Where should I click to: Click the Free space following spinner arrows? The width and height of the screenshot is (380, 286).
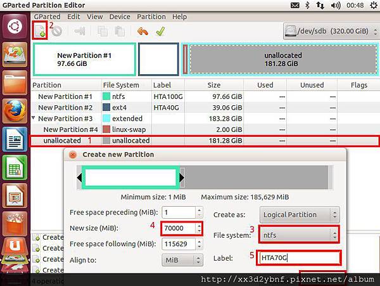[199, 244]
